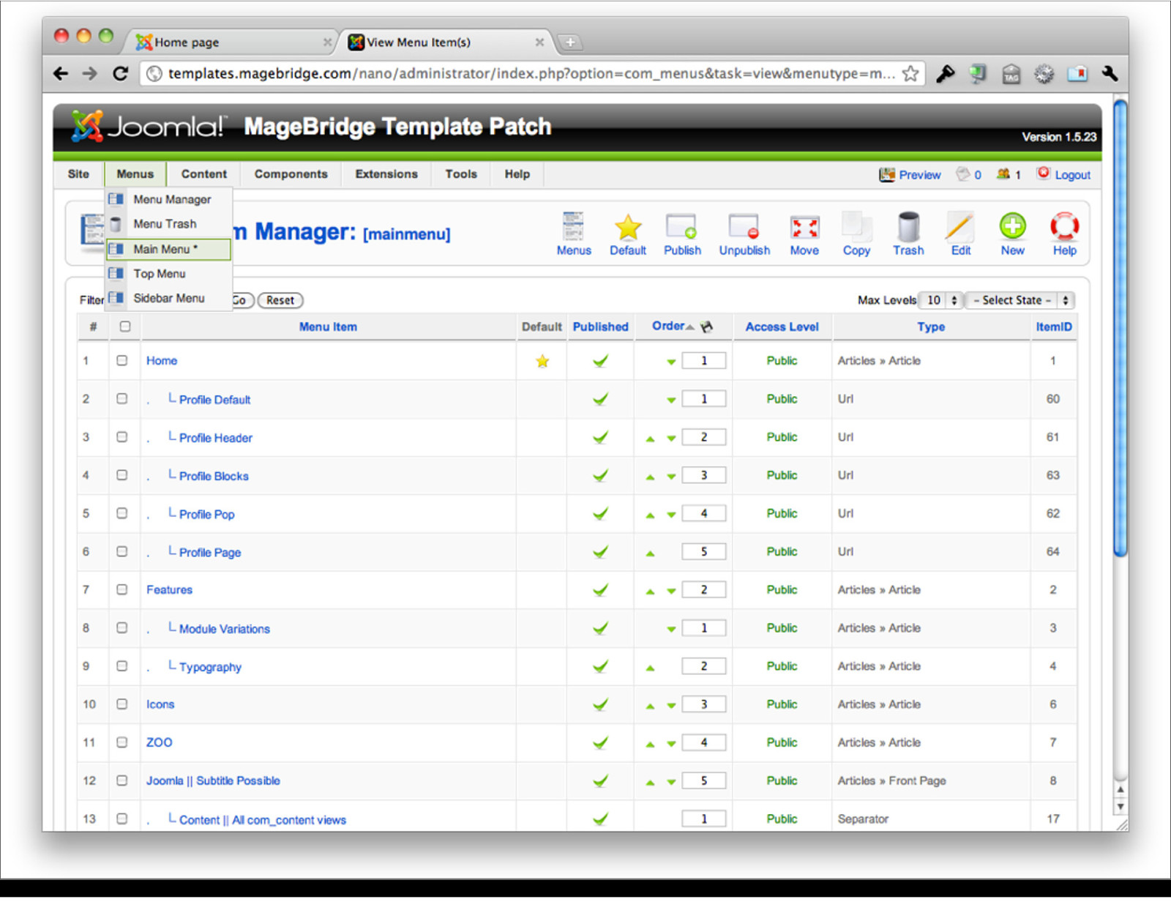This screenshot has height=902, width=1171.
Task: Check the Typography row checkbox
Action: [x=122, y=666]
